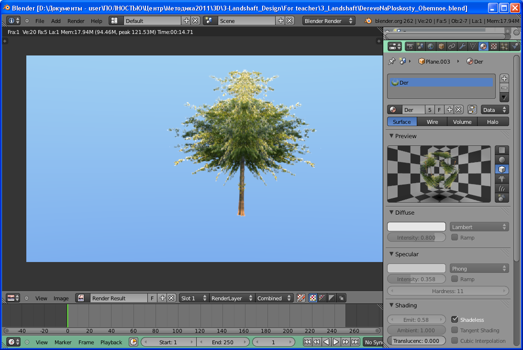Click the material nodes toggle icon
The width and height of the screenshot is (523, 350).
(x=472, y=109)
